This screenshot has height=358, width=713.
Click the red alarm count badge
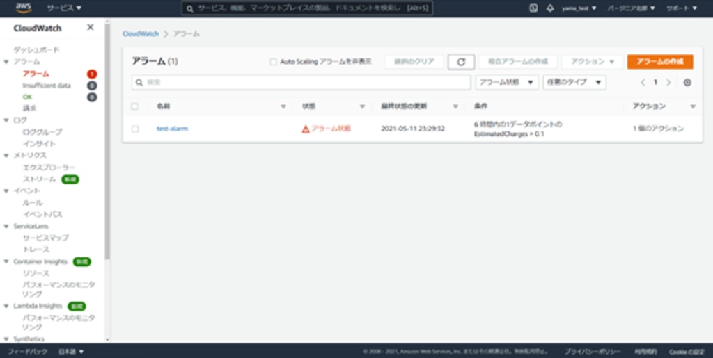(92, 74)
